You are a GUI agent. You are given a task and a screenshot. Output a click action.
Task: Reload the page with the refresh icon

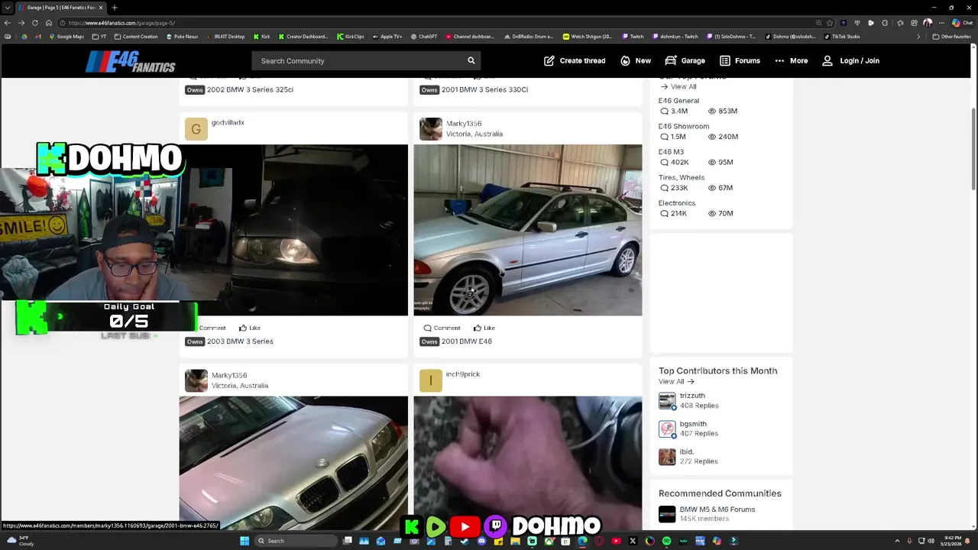(x=34, y=23)
